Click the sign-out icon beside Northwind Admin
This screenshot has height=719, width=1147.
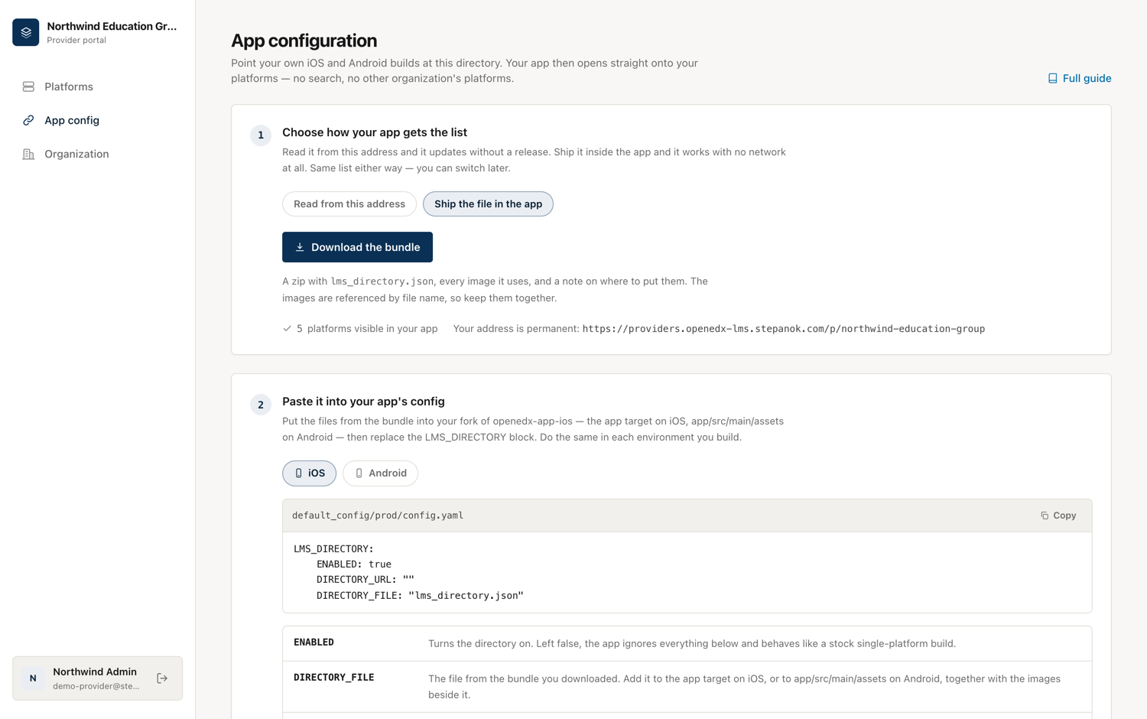click(162, 678)
